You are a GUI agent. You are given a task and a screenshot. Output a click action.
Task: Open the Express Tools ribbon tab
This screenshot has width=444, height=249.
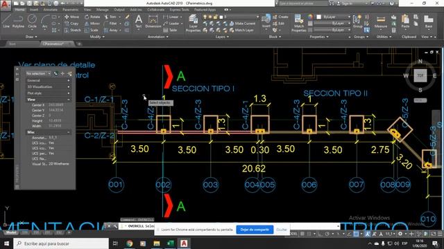[x=179, y=10]
